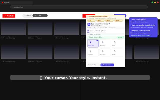Open the More cursors button
This screenshot has height=100, width=160.
point(107,65)
